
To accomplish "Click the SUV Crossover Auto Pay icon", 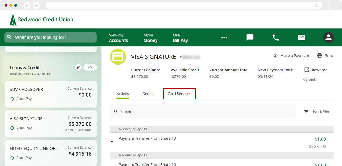I will (12, 99).
